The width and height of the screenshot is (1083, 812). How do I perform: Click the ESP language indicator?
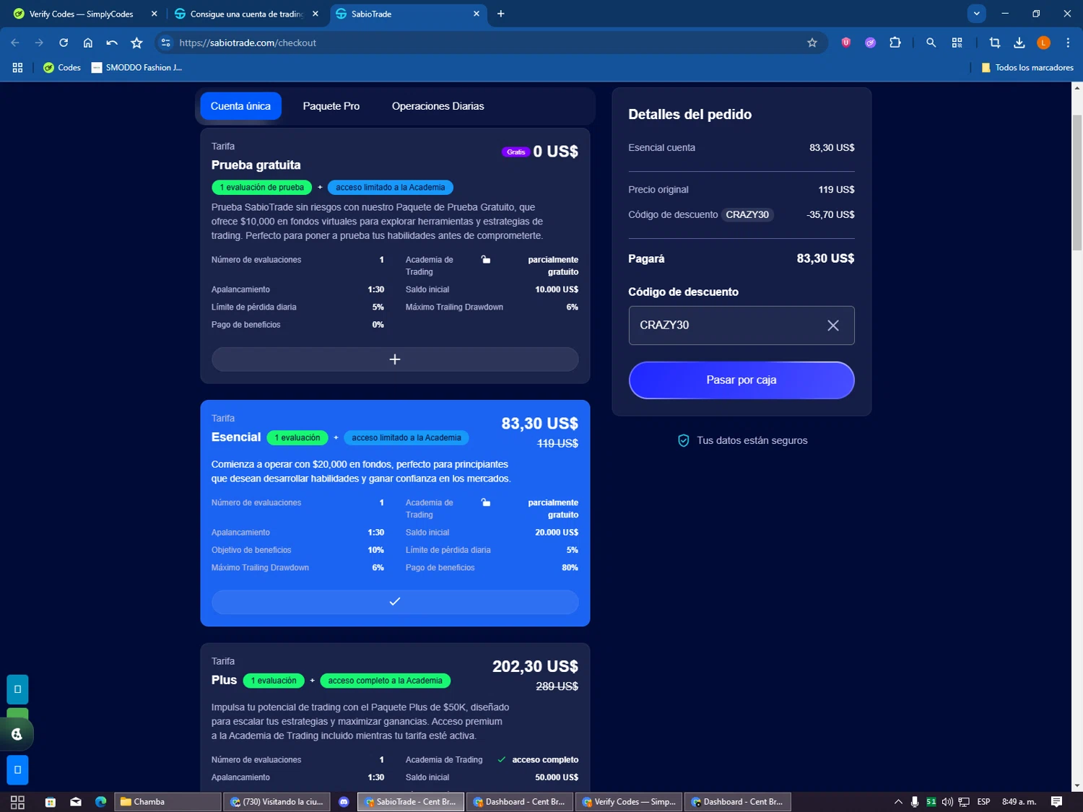[983, 802]
